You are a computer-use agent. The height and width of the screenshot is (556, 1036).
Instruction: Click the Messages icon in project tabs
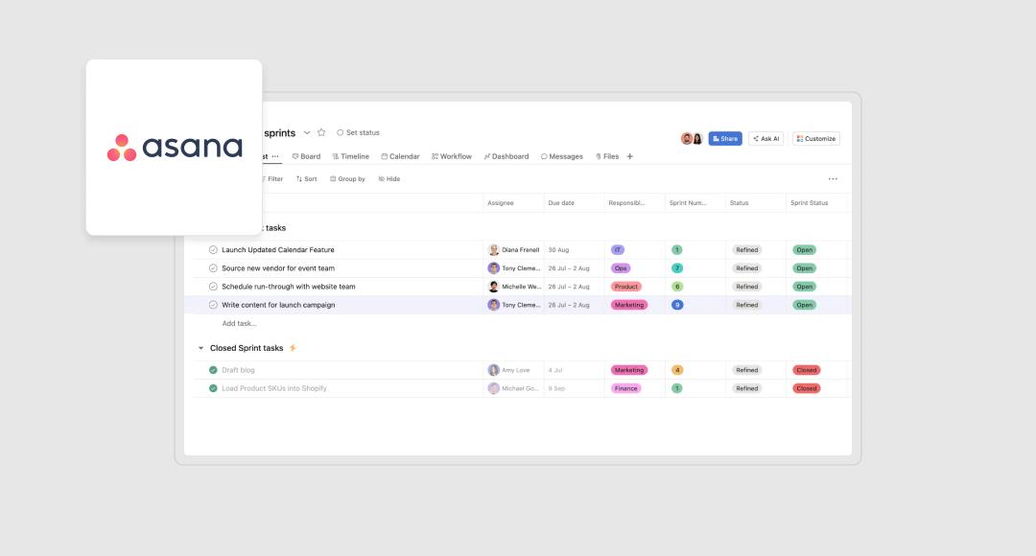[545, 155]
